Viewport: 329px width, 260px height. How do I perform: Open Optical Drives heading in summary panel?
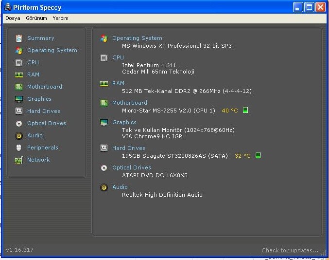click(132, 167)
